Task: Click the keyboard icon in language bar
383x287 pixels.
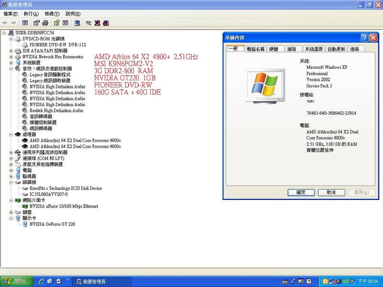Action: 285,282
